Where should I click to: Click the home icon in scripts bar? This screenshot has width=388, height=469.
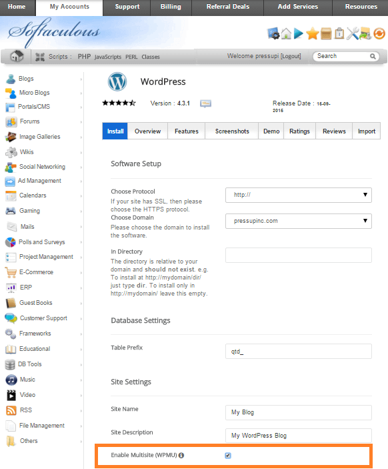point(17,56)
